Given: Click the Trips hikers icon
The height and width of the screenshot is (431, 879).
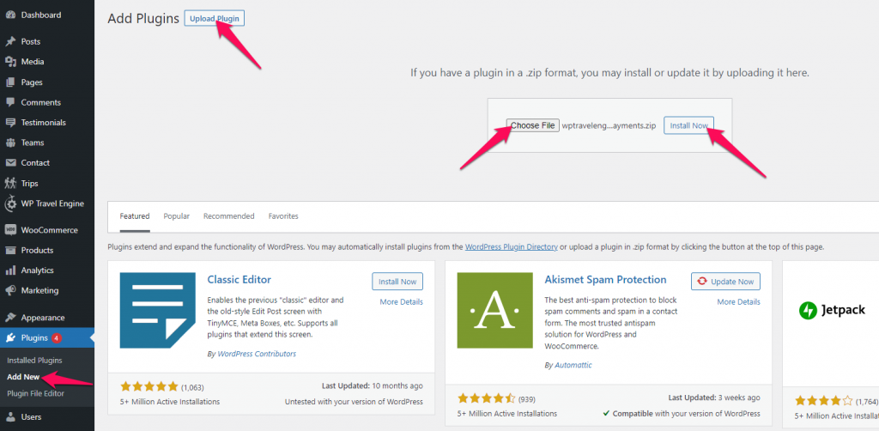Looking at the screenshot, I should 10,183.
